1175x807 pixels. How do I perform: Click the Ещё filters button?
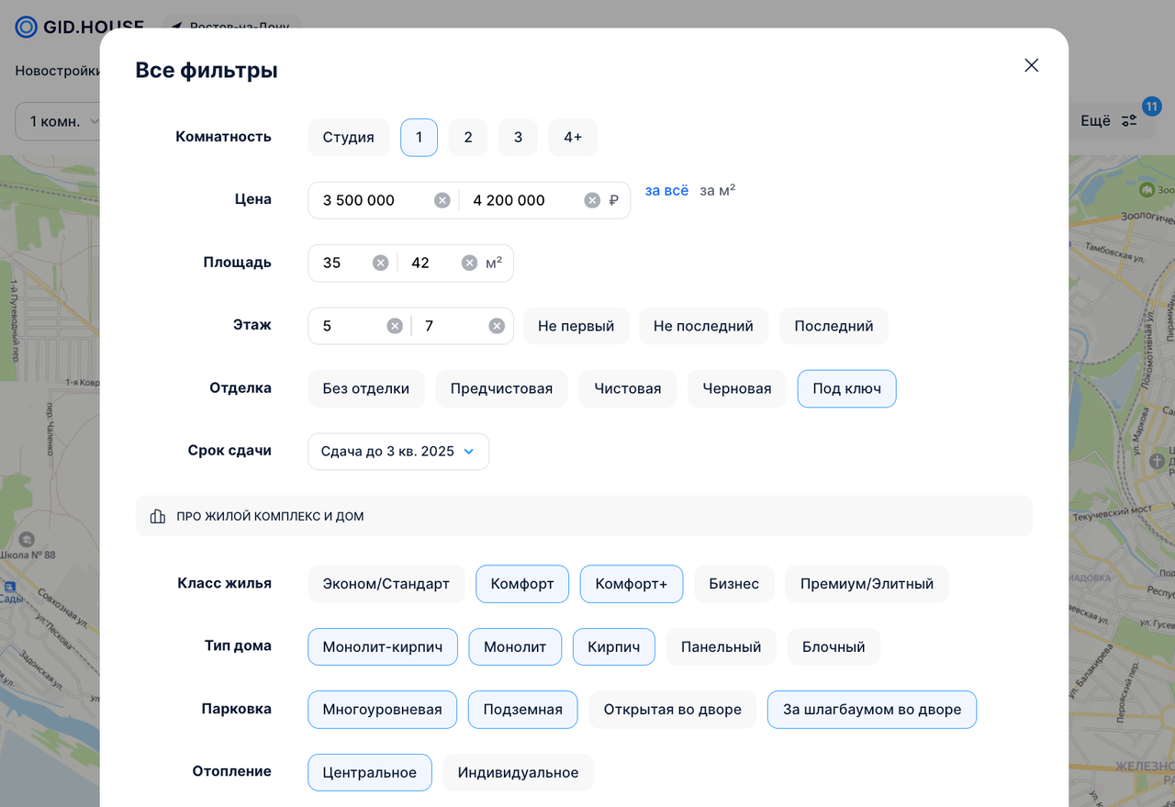pyautogui.click(x=1110, y=121)
